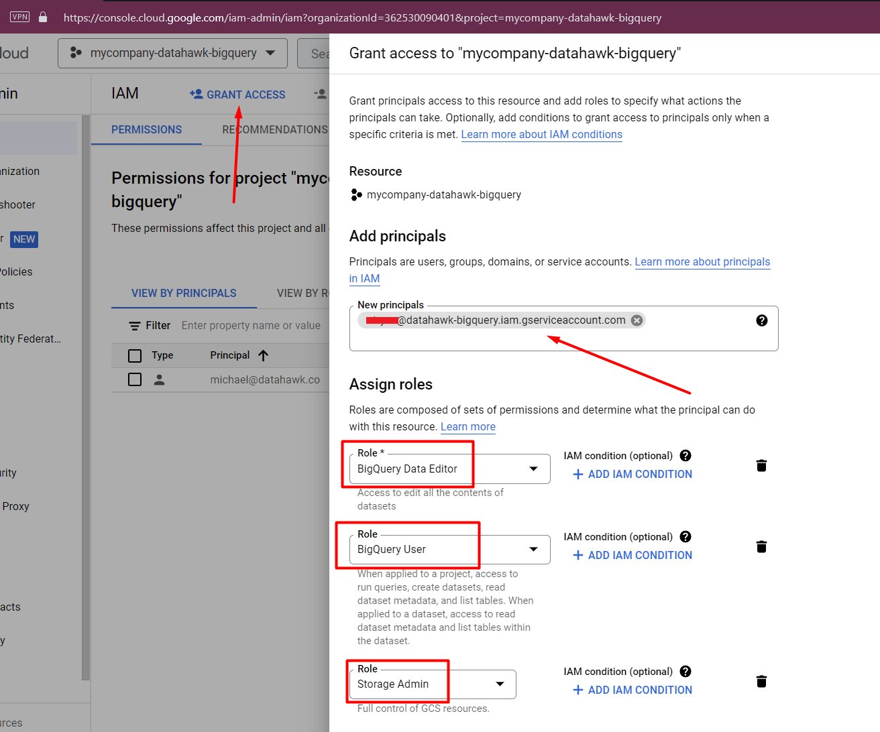Click the sort arrow beside Principal column
Screen dimensions: 880x732
pyautogui.click(x=264, y=355)
